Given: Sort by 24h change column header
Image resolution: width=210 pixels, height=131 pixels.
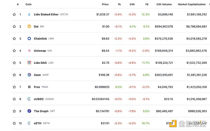Looking at the screenshot, I should [x=132, y=4].
